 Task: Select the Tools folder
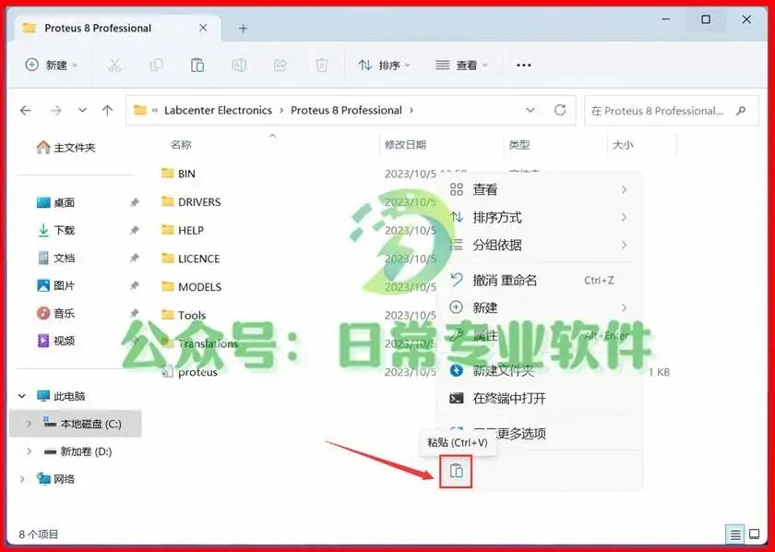(184, 315)
